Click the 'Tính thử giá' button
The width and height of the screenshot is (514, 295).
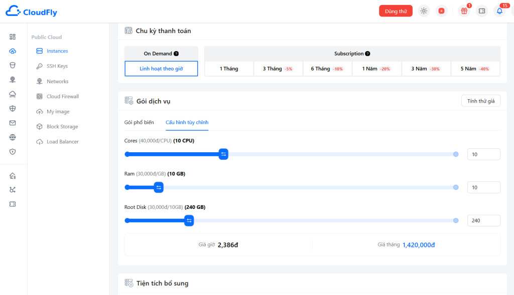click(480, 101)
